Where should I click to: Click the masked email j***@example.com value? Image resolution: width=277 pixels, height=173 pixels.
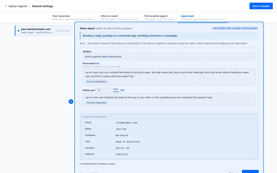click(126, 123)
